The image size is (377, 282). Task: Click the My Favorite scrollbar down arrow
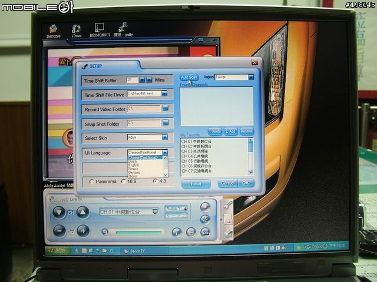251,172
